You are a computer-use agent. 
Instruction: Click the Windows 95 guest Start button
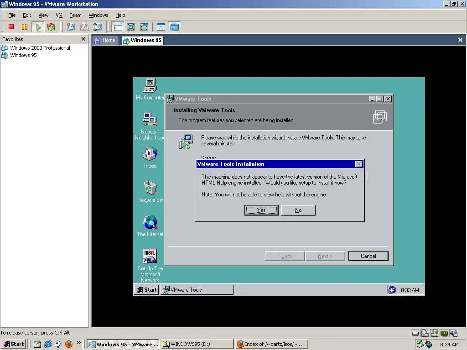point(146,289)
